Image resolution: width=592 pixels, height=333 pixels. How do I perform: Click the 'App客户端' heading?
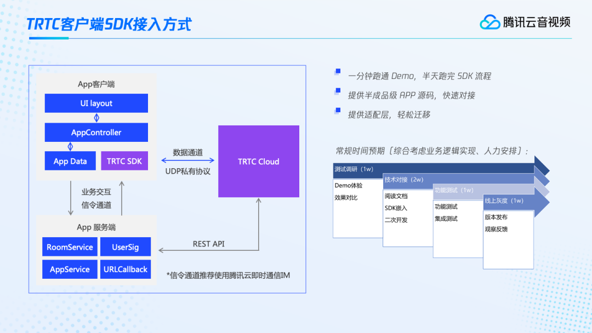point(96,84)
